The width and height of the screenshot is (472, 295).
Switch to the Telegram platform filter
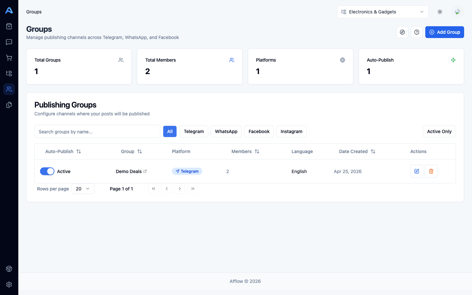[x=193, y=131]
